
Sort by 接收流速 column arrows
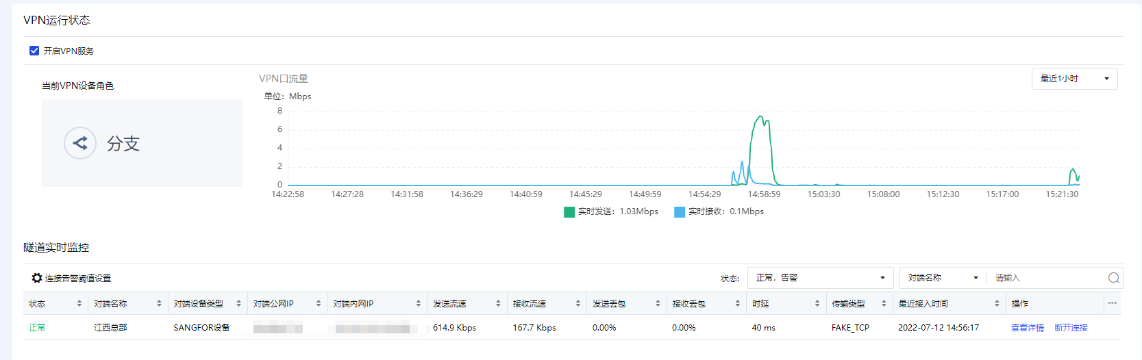[x=578, y=303]
